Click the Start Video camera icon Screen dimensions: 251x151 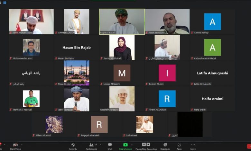pyautogui.click(x=15, y=145)
